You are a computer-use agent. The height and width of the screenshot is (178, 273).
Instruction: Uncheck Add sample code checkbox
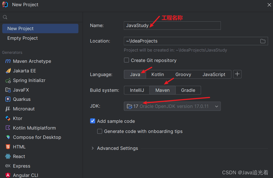tap(93, 121)
